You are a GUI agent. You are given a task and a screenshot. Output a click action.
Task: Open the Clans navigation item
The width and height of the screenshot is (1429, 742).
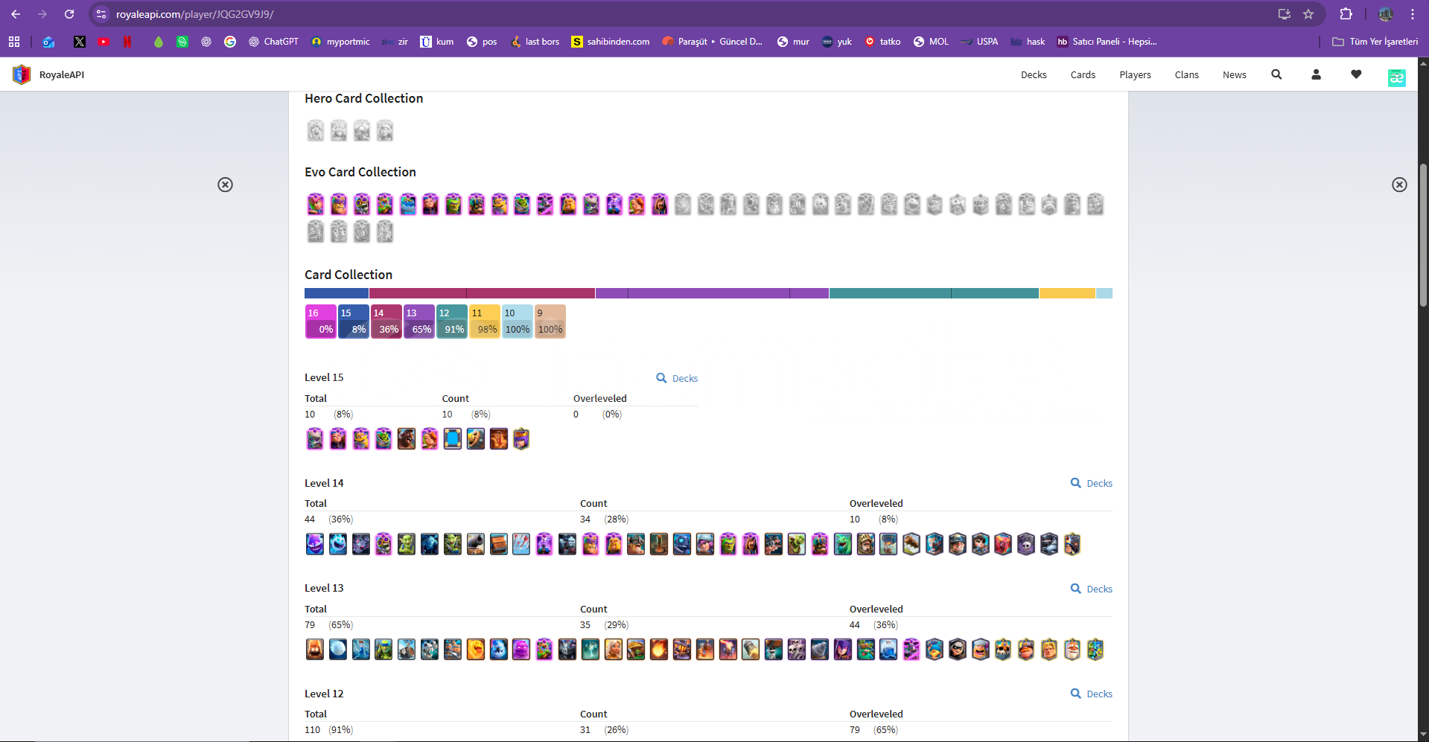pyautogui.click(x=1186, y=74)
